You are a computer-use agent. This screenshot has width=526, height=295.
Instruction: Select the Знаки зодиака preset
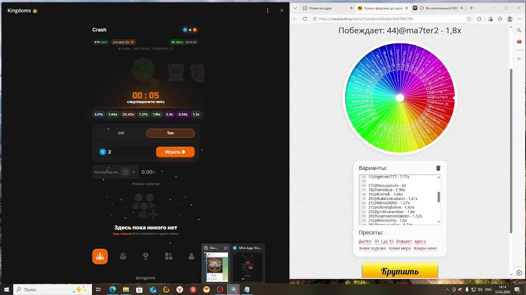[x=372, y=248]
